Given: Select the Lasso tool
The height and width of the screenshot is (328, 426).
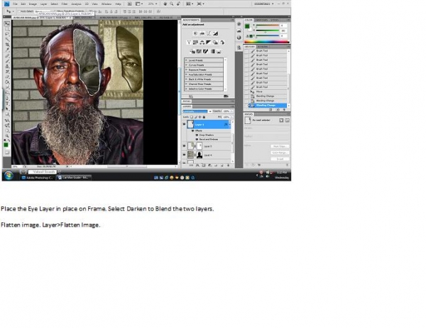Looking at the screenshot, I should [x=7, y=35].
